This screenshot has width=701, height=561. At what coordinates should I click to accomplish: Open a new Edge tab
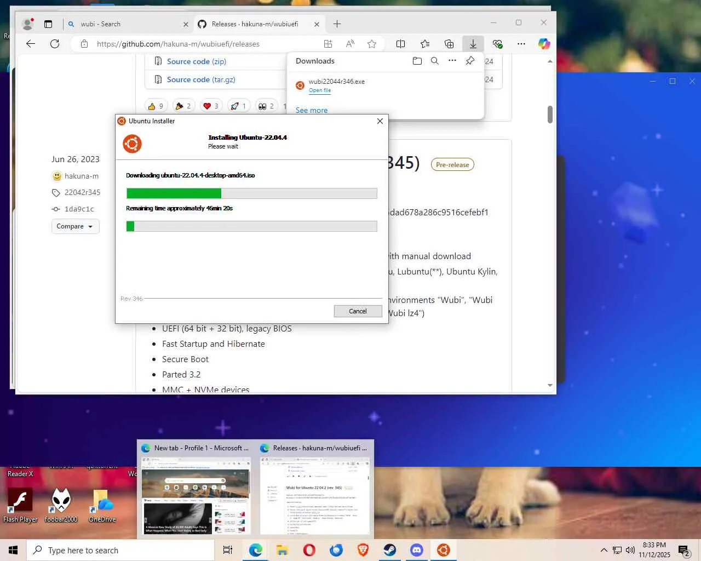click(x=337, y=24)
